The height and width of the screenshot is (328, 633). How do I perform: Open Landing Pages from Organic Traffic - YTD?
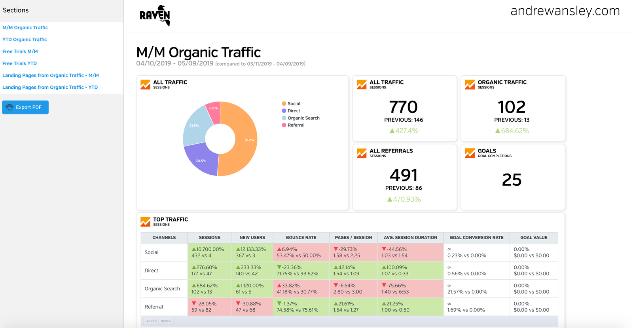(x=50, y=87)
